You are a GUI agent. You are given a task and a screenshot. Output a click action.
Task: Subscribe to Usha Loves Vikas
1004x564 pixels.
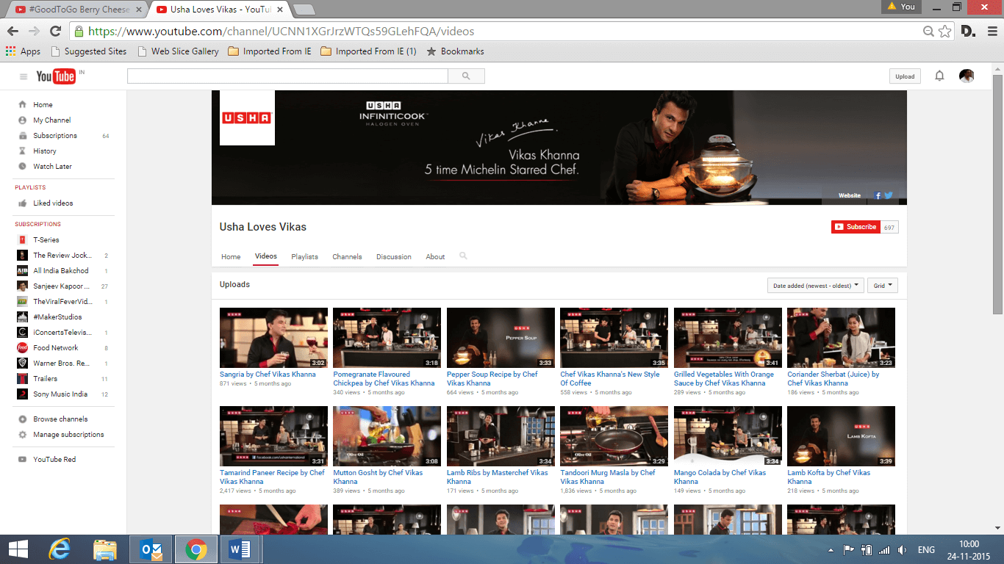(856, 227)
